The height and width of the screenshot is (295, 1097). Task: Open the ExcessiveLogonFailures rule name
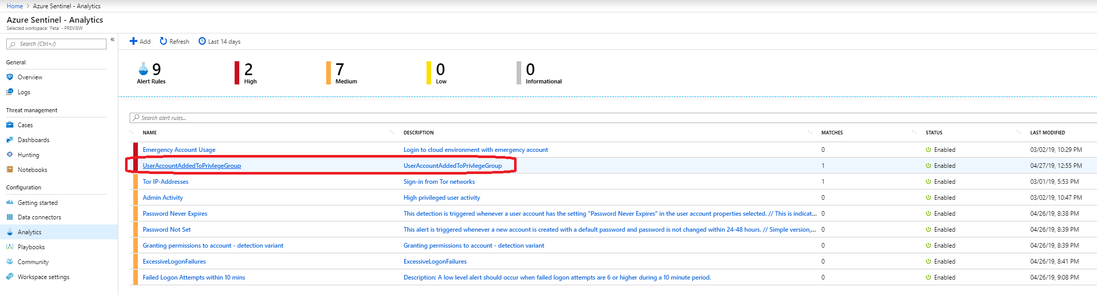[x=174, y=262]
